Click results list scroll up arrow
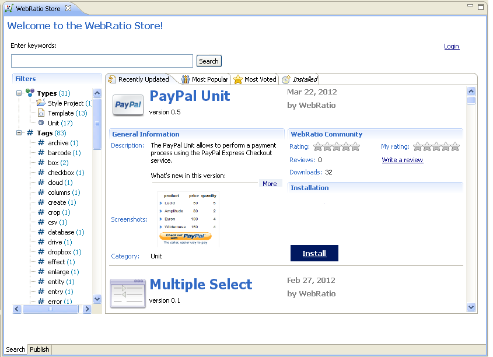 coord(471,92)
